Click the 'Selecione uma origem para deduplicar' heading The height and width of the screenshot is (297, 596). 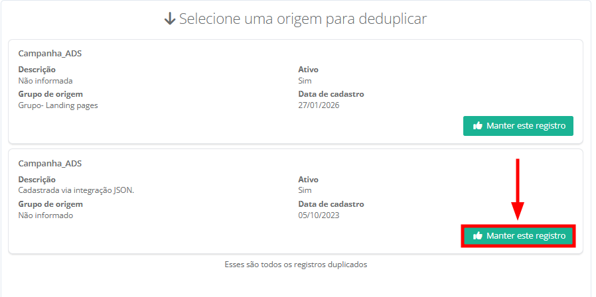303,19
